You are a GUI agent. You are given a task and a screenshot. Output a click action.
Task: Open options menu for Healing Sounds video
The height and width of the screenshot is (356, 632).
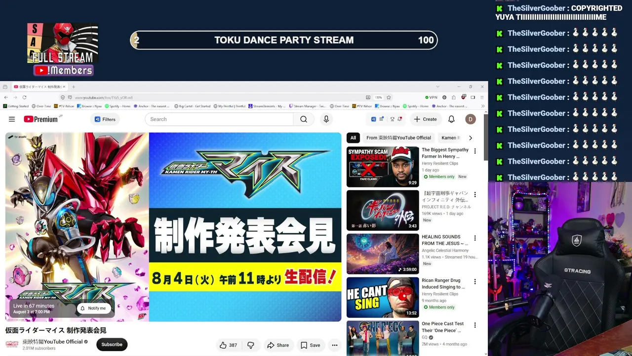(x=475, y=238)
